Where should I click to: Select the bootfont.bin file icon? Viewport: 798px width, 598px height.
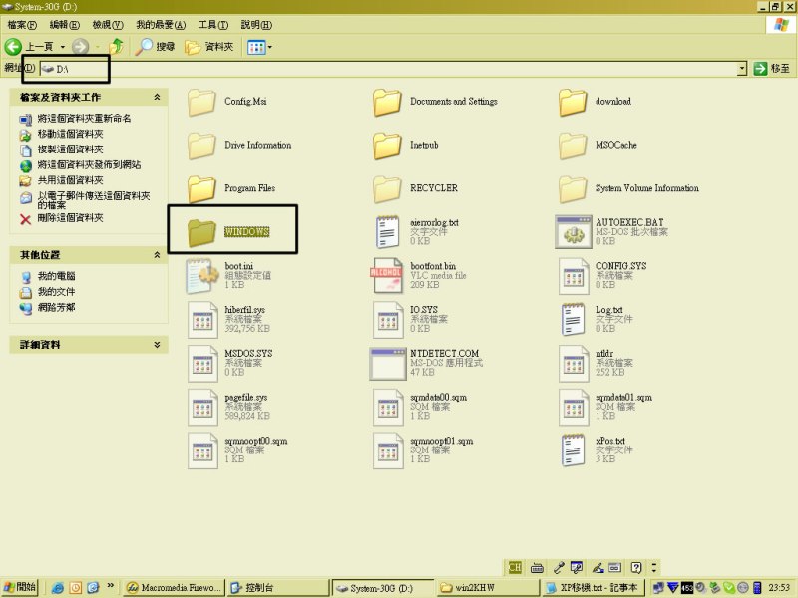point(387,276)
